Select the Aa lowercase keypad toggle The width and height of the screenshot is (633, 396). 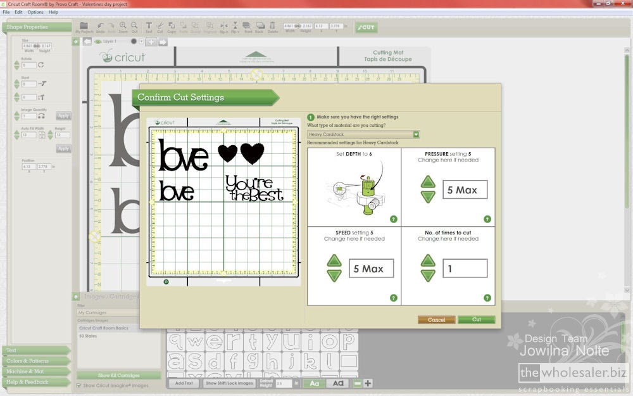point(314,383)
